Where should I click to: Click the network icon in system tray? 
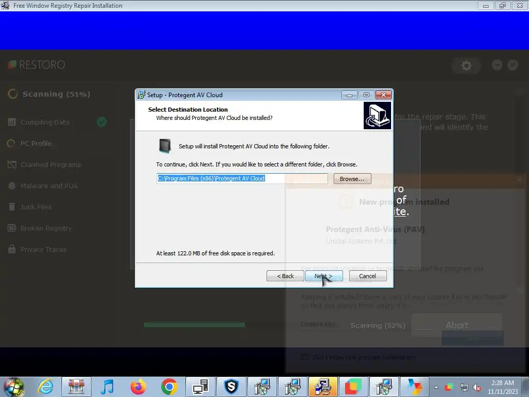pos(464,387)
